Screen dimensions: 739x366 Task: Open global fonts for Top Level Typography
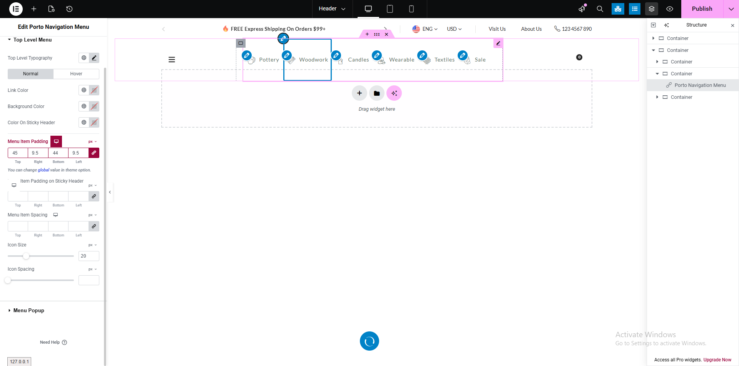pyautogui.click(x=84, y=58)
